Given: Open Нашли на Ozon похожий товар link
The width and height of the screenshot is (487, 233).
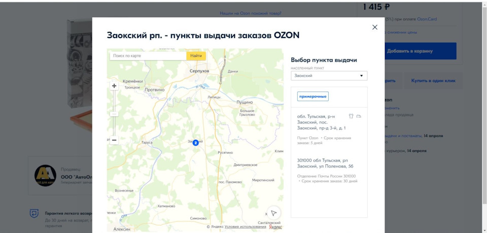Looking at the screenshot, I should (250, 13).
